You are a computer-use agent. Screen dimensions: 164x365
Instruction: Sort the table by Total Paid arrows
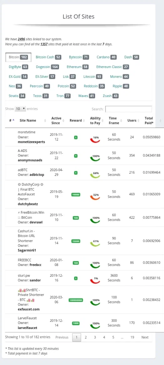(160, 121)
